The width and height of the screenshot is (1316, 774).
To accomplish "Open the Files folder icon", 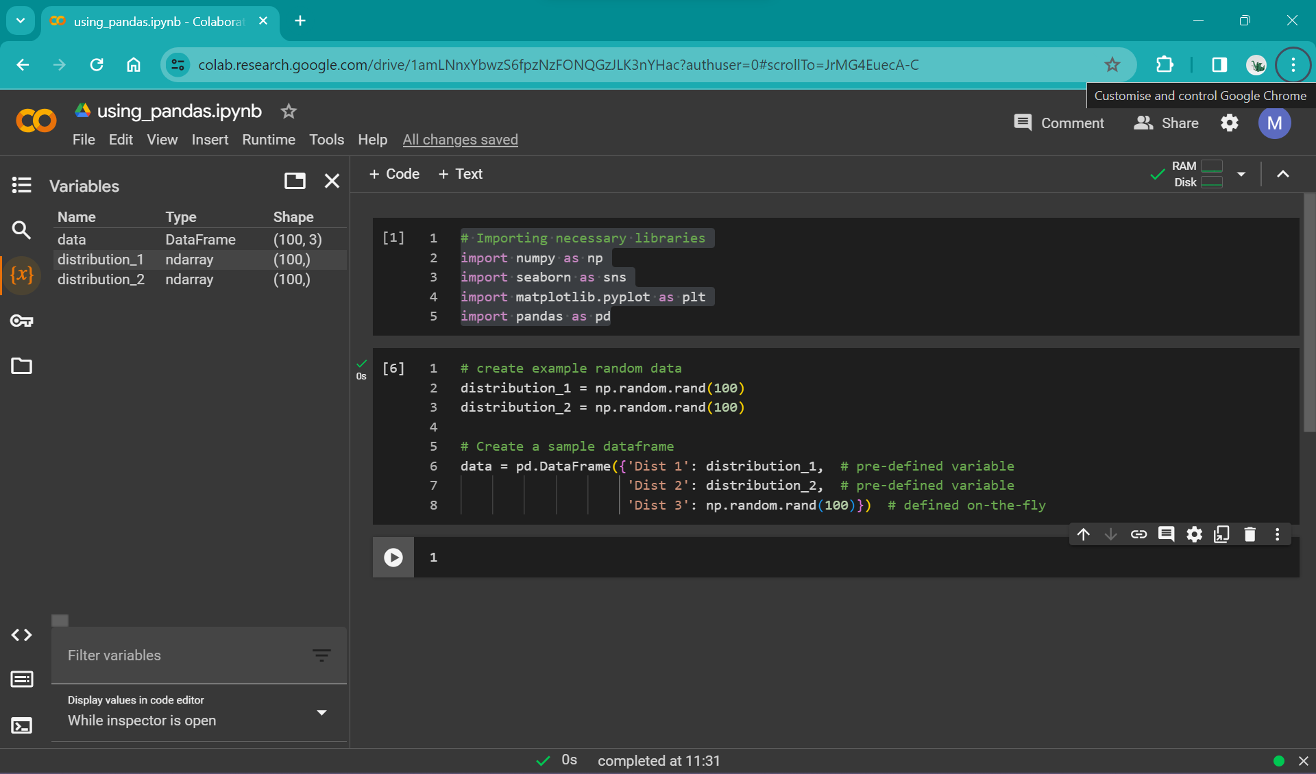I will [x=21, y=366].
